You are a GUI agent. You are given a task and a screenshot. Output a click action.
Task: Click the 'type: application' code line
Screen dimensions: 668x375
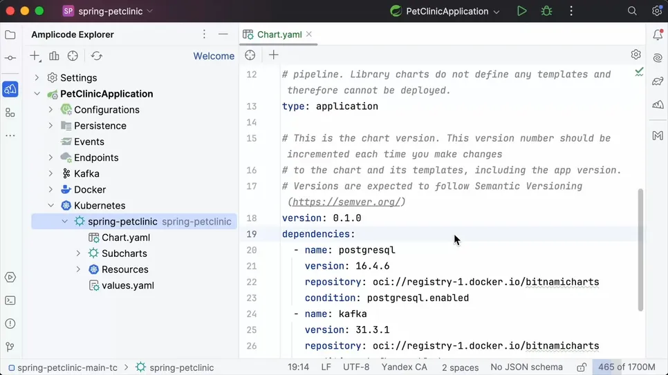330,106
